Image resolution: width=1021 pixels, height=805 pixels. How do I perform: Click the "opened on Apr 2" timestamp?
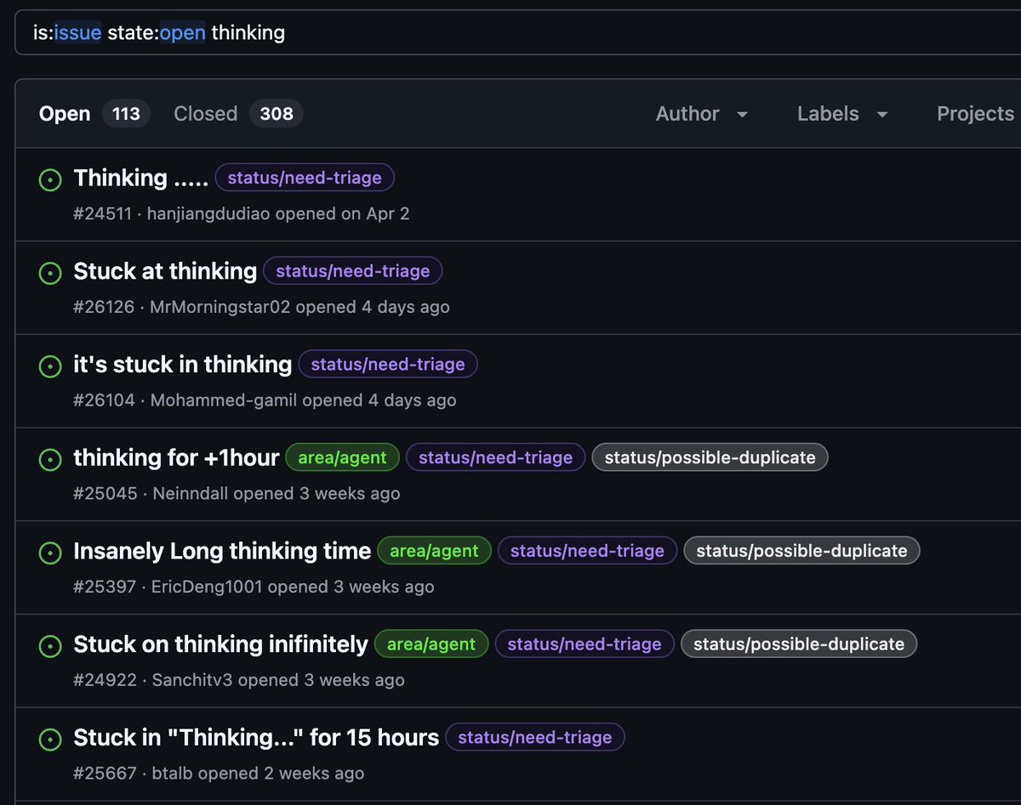point(342,213)
